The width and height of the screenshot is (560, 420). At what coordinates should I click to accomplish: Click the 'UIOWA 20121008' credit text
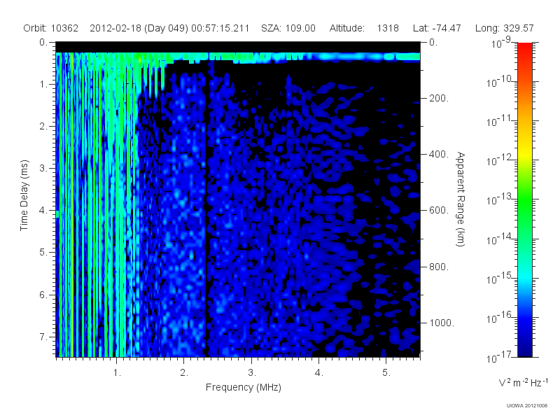(527, 406)
